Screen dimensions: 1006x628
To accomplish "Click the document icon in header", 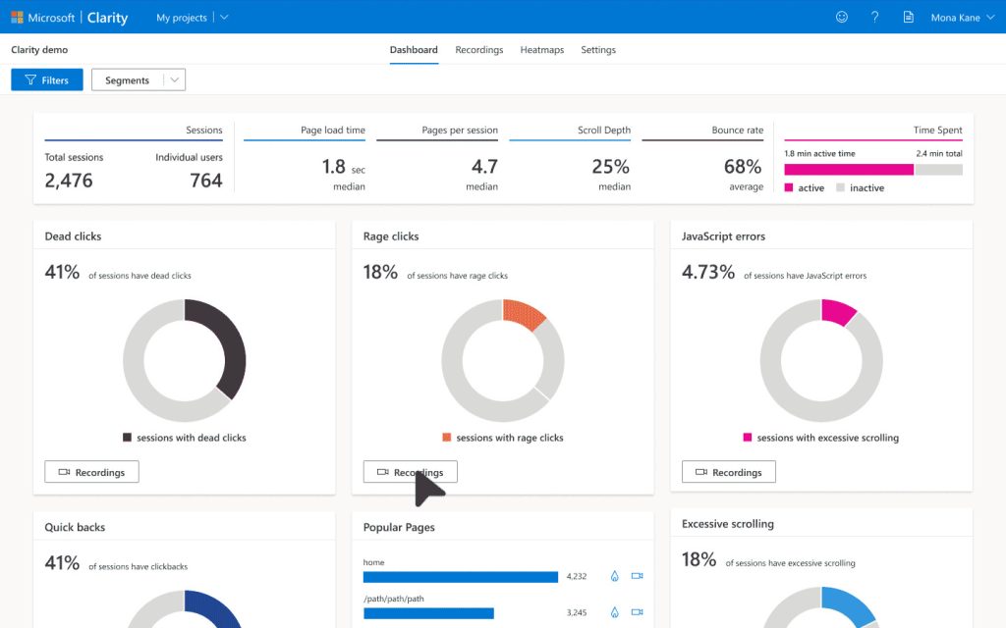I will point(908,17).
